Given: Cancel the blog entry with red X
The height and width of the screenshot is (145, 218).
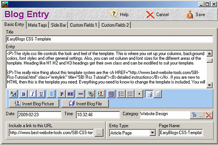Looking at the screenshot, I should point(150,15).
